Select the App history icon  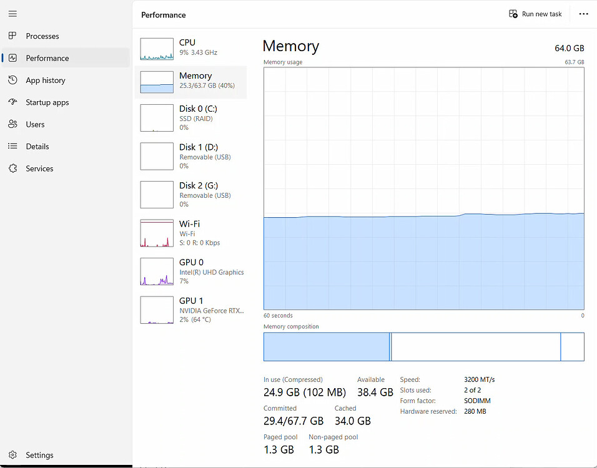tap(12, 80)
